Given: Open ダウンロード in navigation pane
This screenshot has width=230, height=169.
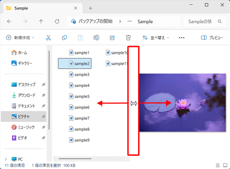Looking at the screenshot, I should (23, 95).
